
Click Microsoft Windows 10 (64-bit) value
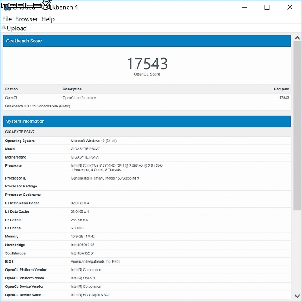click(x=94, y=141)
